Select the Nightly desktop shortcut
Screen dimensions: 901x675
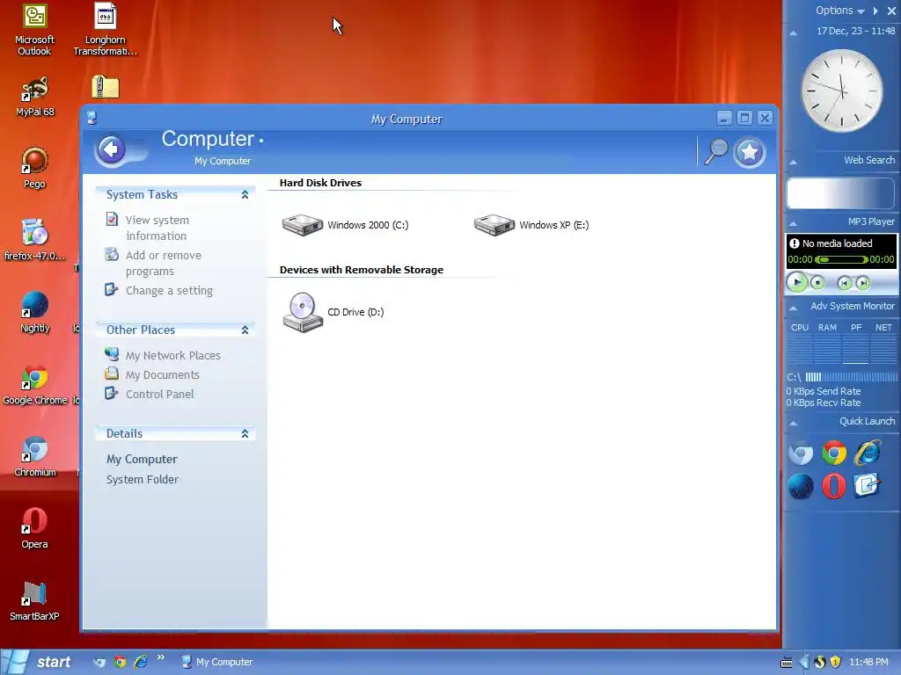tap(35, 312)
